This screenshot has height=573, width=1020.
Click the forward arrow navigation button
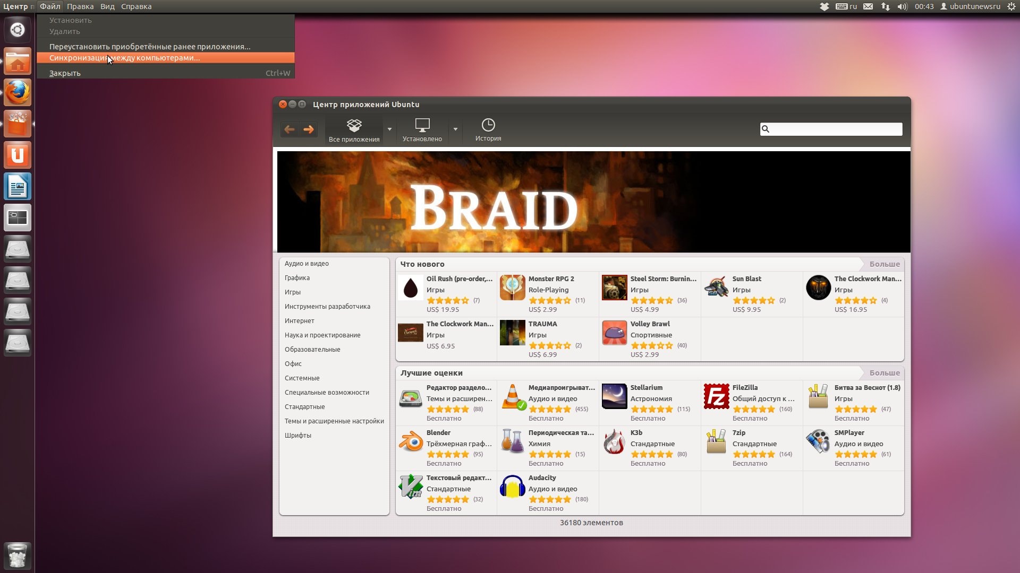(309, 129)
